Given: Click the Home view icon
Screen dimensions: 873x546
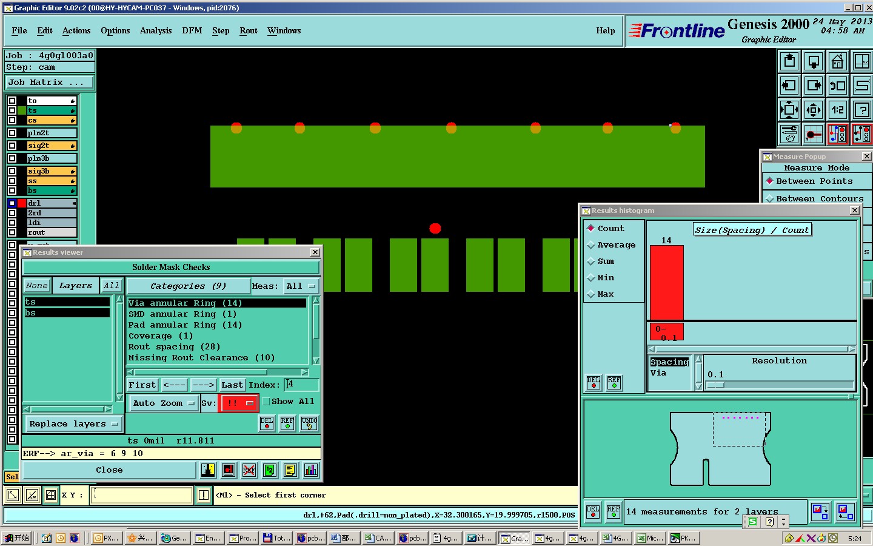Looking at the screenshot, I should click(838, 61).
